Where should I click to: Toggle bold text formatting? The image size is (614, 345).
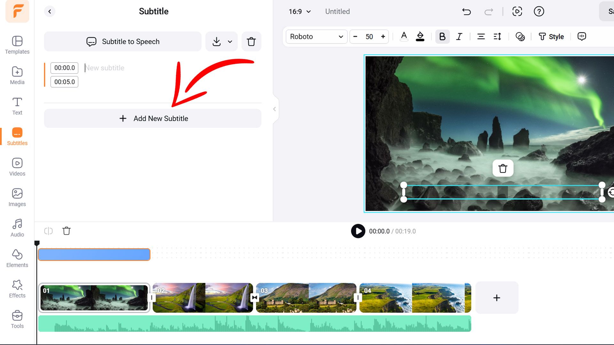442,37
